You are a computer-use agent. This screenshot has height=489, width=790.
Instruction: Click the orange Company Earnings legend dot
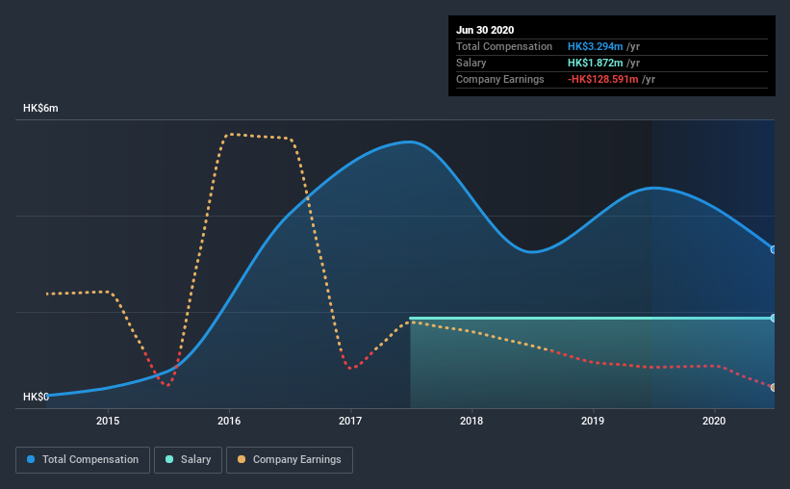pyautogui.click(x=242, y=459)
